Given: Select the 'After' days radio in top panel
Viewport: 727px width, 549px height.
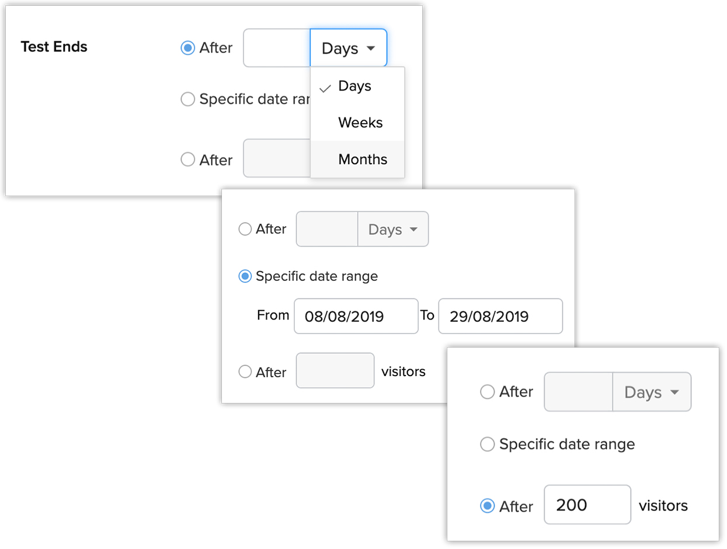Looking at the screenshot, I should 187,48.
